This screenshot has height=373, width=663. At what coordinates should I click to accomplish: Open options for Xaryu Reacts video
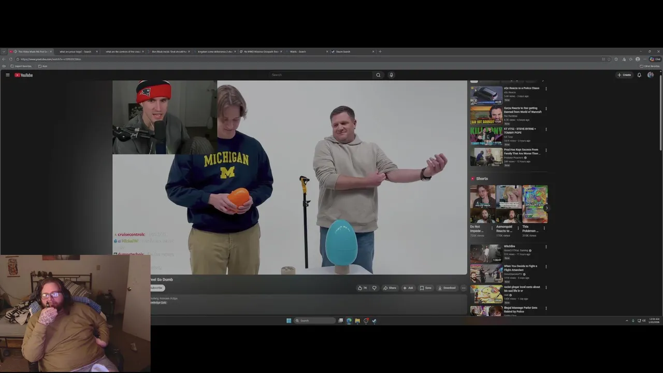click(x=546, y=109)
